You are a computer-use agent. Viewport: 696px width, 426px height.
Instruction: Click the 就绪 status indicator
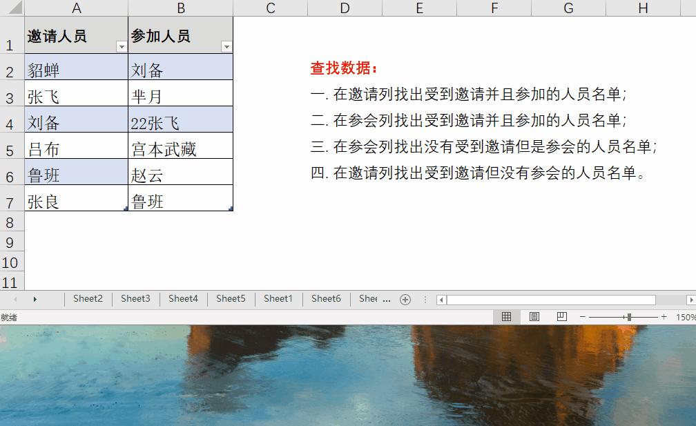tap(10, 316)
